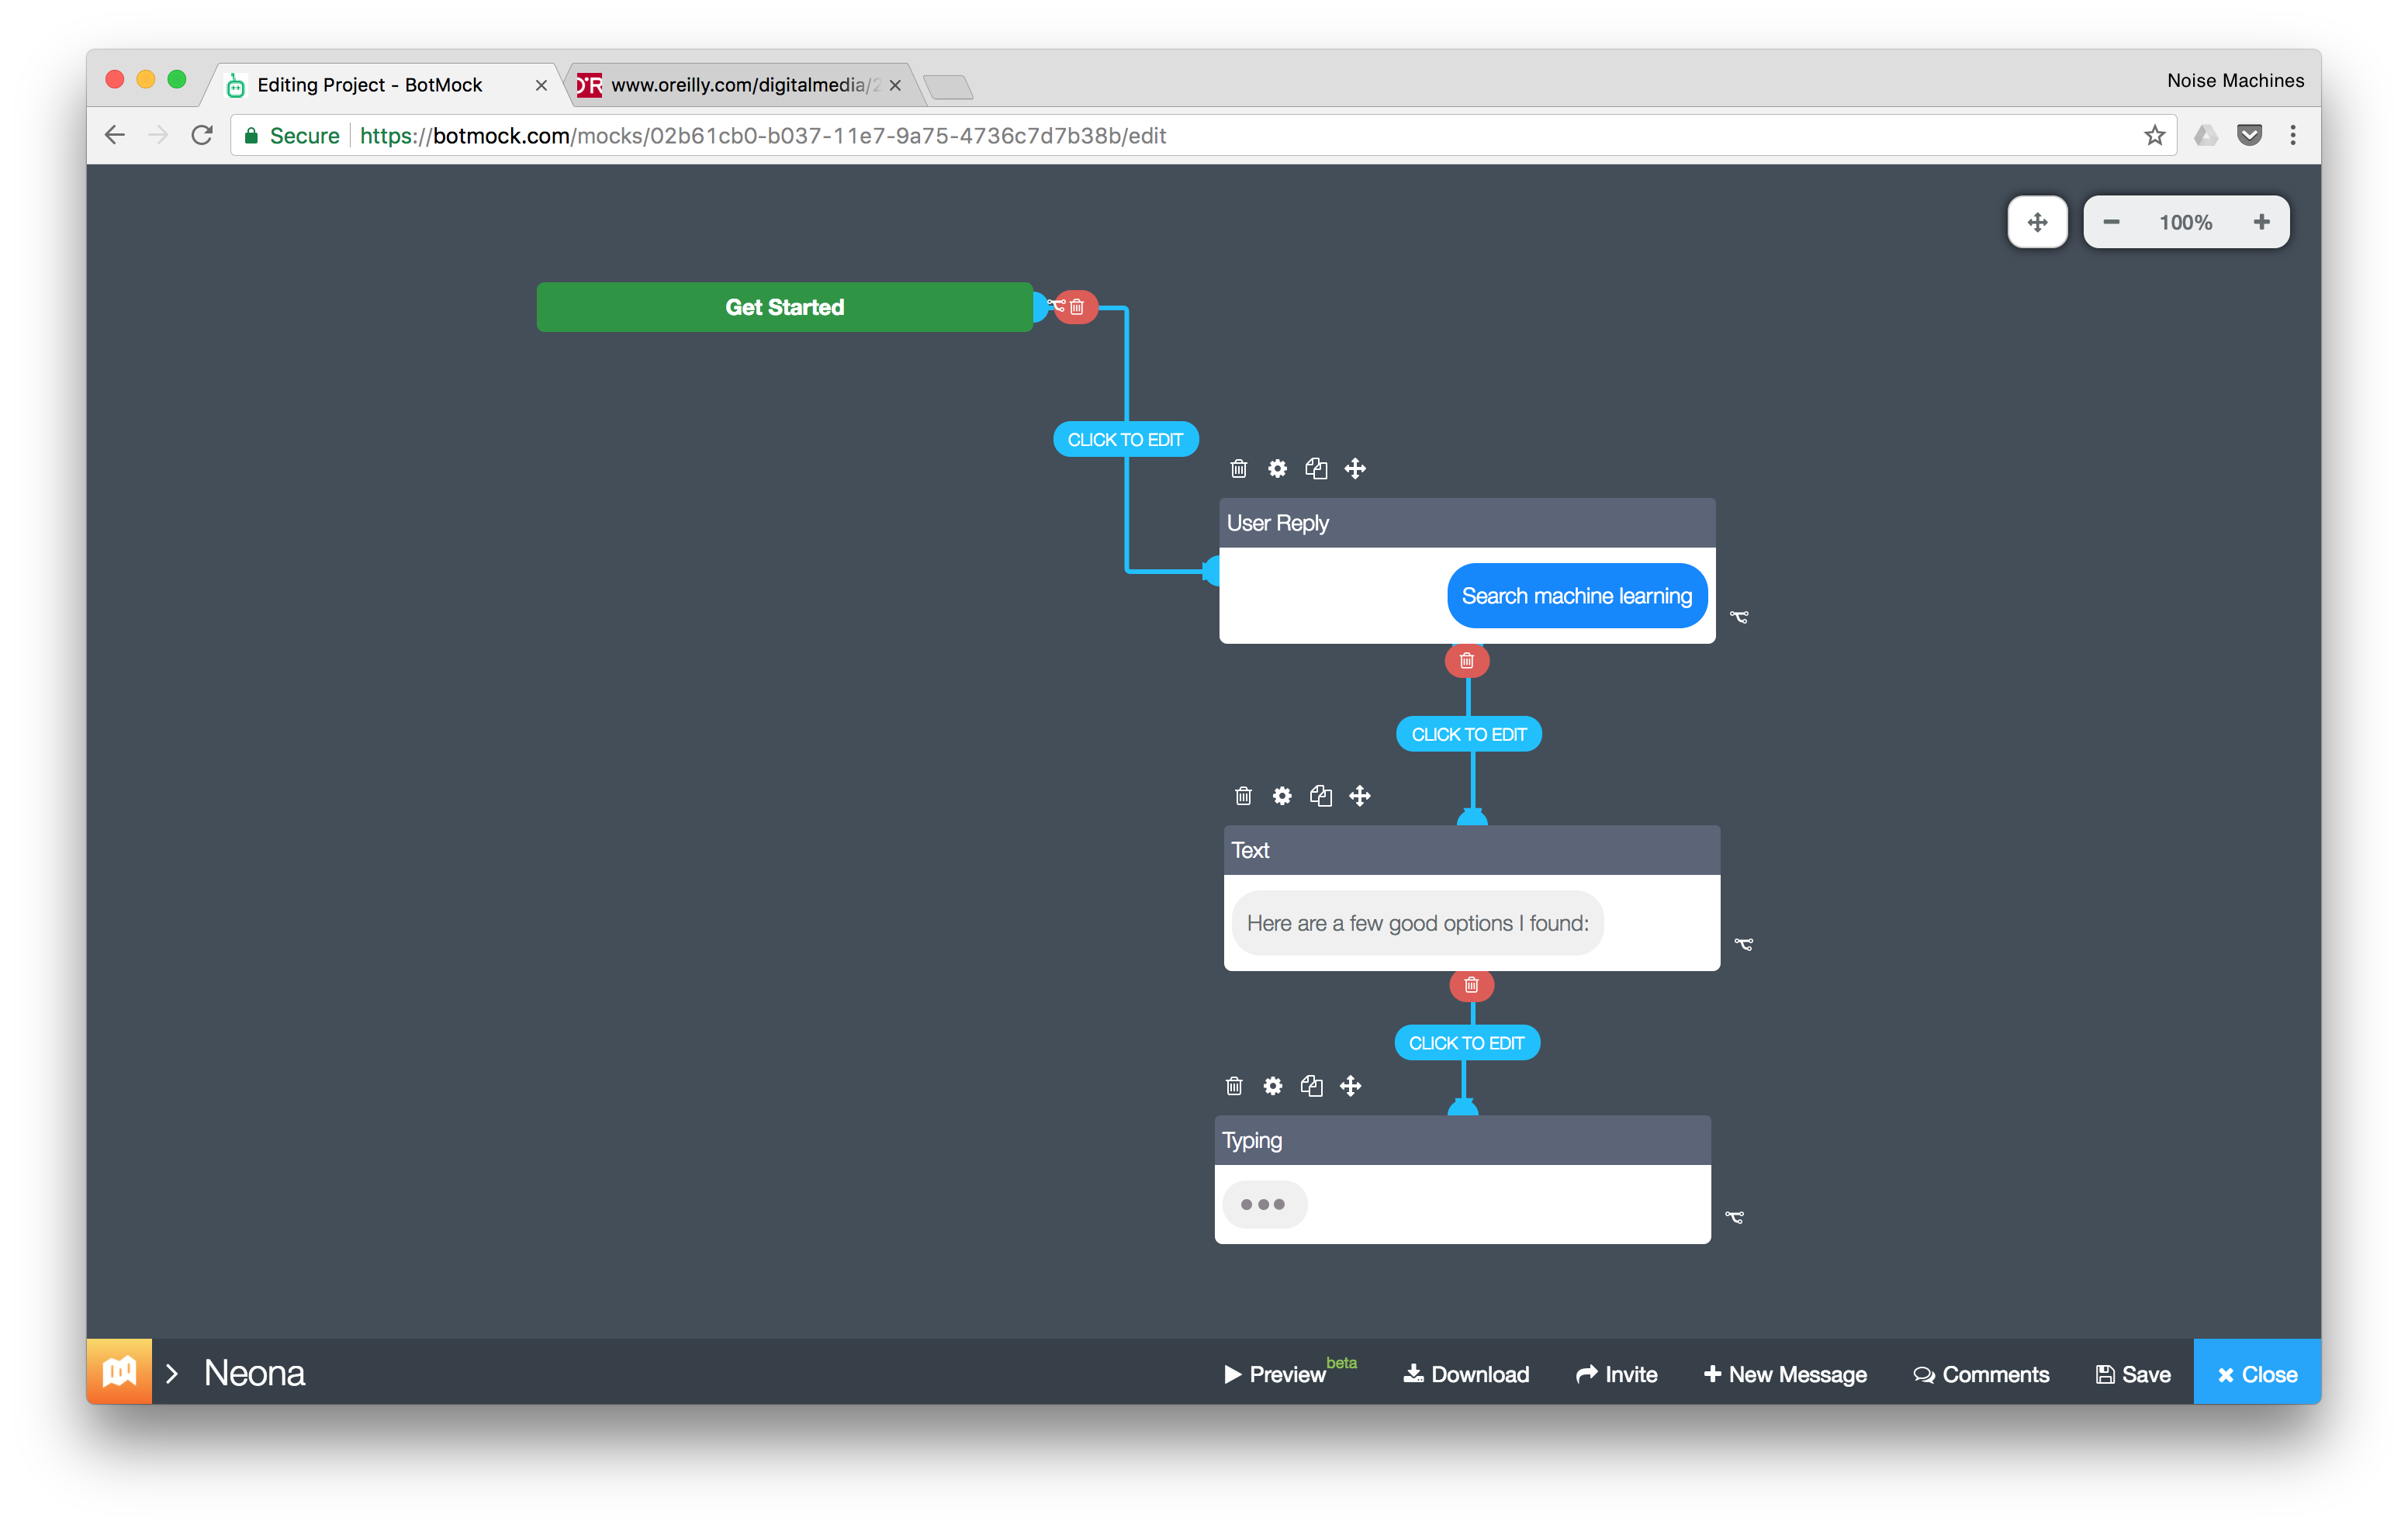Click move handle above User Reply block
The height and width of the screenshot is (1528, 2408).
pos(1354,468)
